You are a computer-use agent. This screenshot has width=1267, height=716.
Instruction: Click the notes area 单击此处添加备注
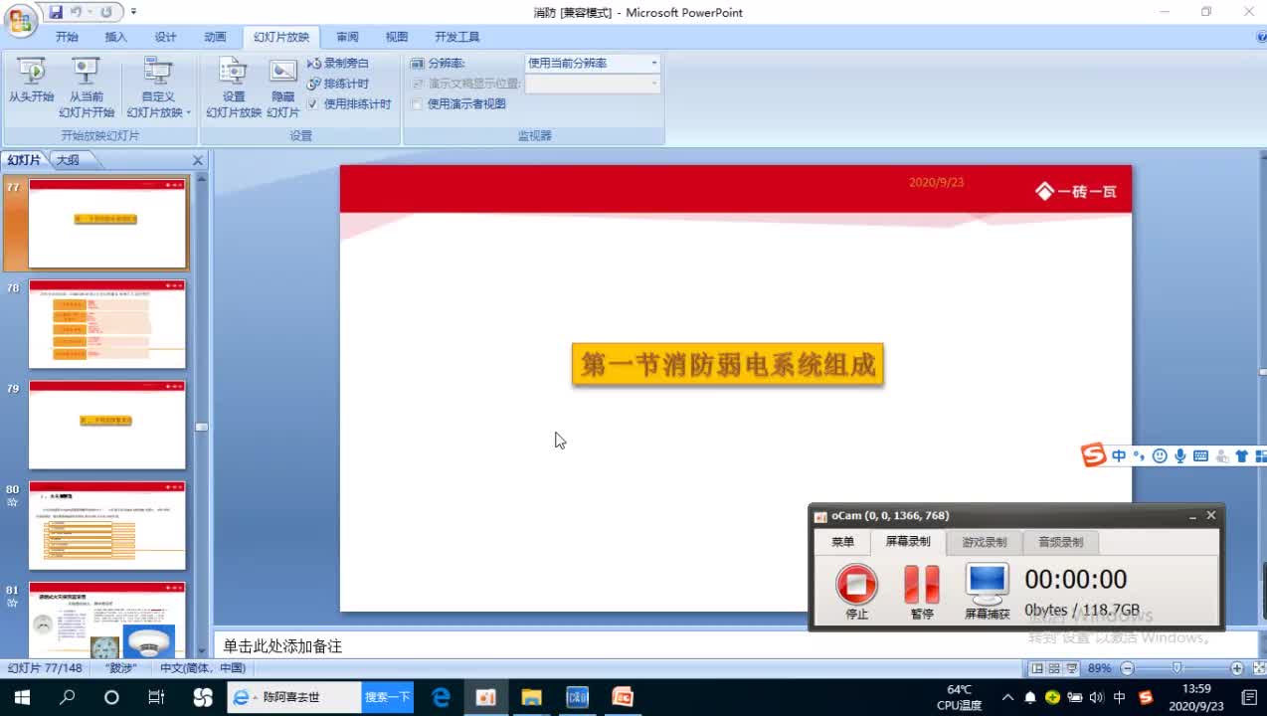[x=282, y=646]
